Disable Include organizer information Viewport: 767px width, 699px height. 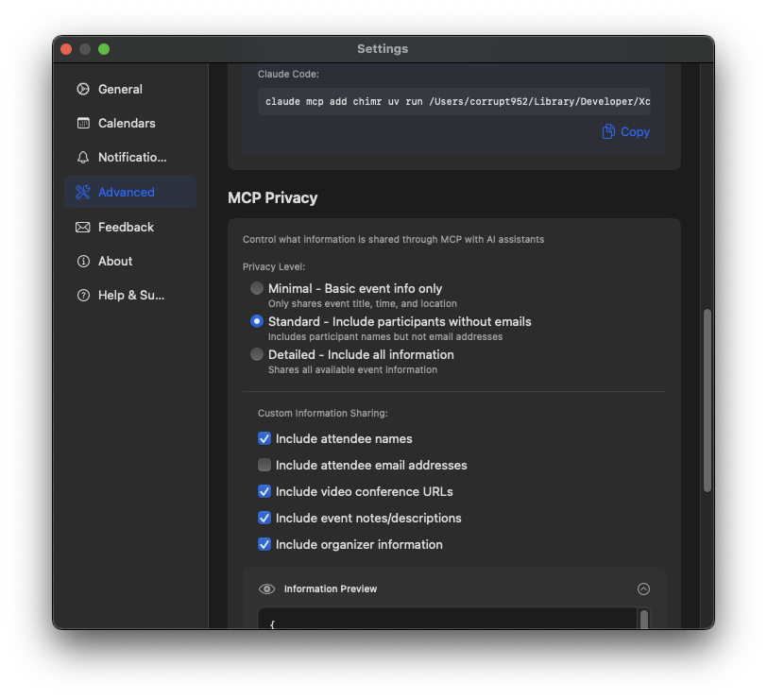point(264,544)
